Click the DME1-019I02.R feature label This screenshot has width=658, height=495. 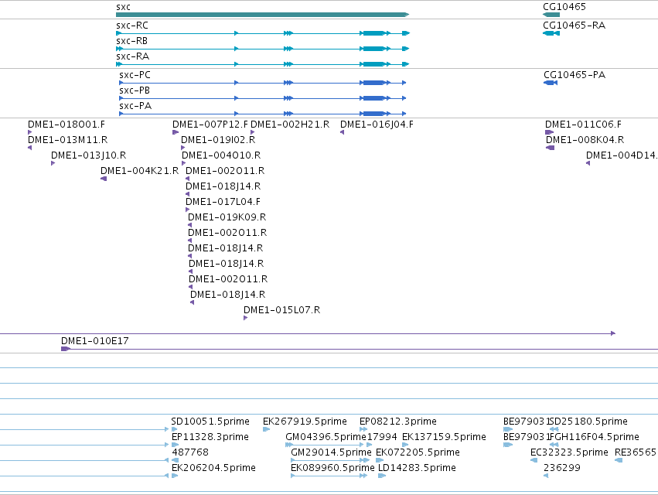click(218, 140)
